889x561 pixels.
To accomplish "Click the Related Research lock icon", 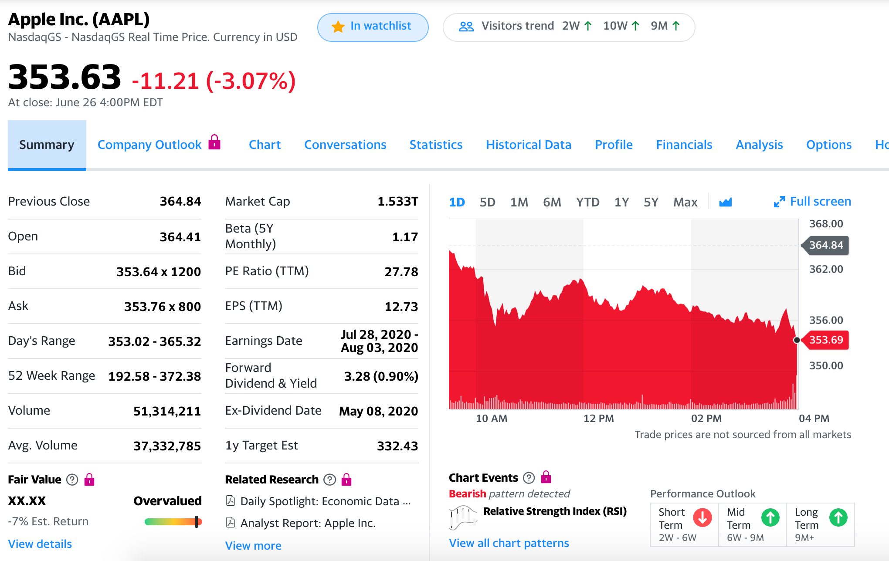I will pyautogui.click(x=346, y=479).
